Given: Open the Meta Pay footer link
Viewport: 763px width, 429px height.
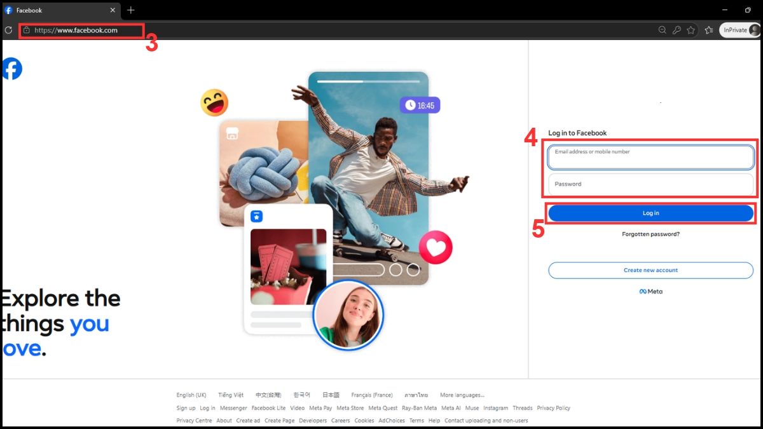Looking at the screenshot, I should [320, 408].
